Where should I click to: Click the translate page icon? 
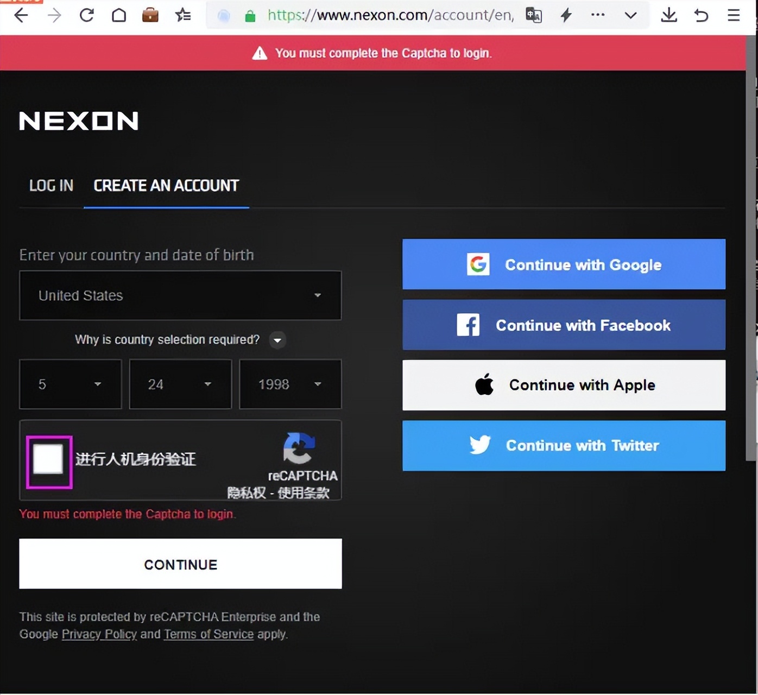coord(534,15)
